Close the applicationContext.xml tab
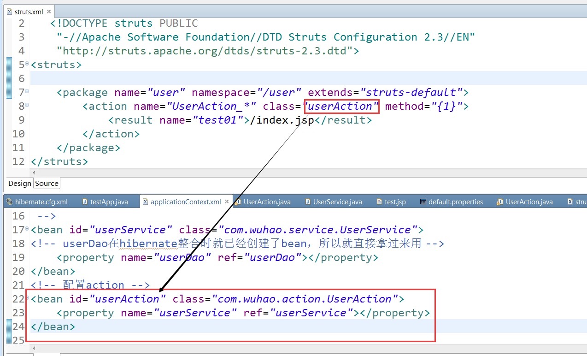This screenshot has width=587, height=356. click(226, 202)
